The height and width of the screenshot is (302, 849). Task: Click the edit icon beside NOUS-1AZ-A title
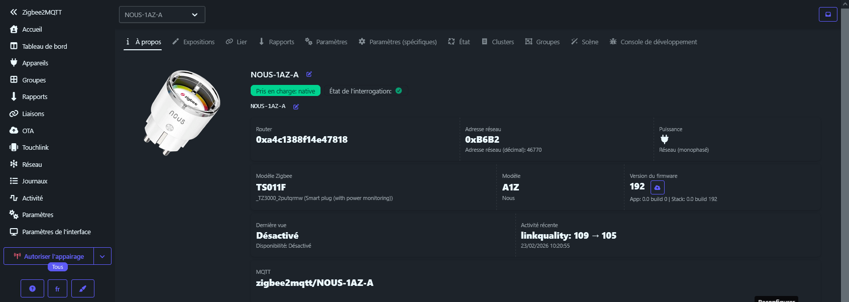point(309,74)
